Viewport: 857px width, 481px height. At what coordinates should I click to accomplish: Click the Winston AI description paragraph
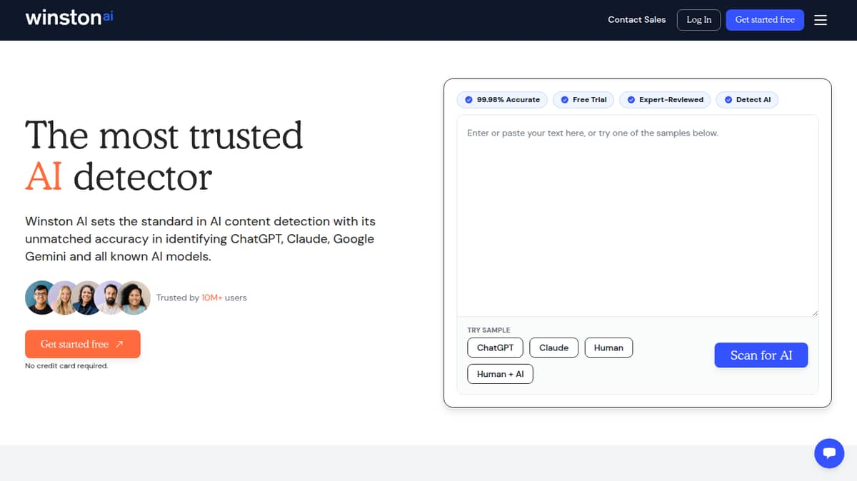pos(200,238)
